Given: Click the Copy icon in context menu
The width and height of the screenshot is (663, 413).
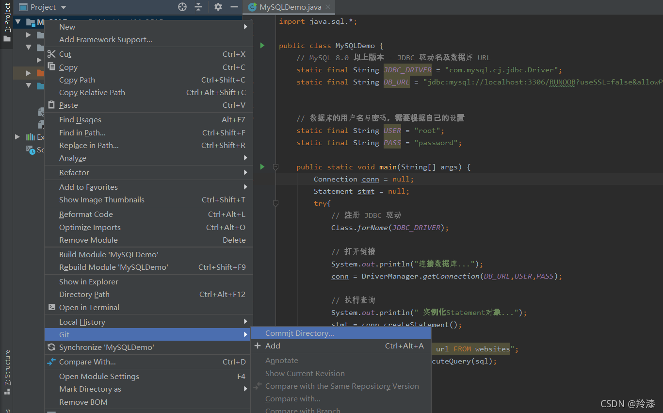Looking at the screenshot, I should tap(52, 67).
